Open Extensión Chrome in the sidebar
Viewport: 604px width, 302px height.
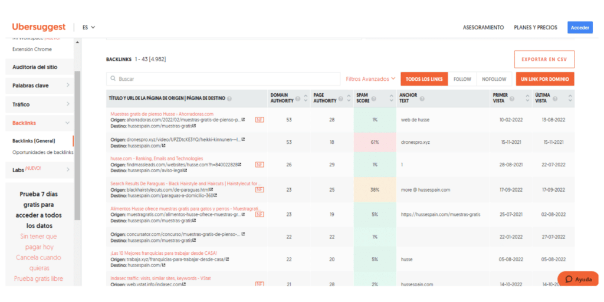(32, 50)
